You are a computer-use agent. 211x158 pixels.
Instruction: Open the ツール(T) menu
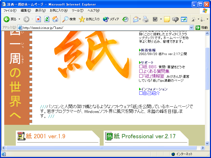pyautogui.click(x=78, y=11)
